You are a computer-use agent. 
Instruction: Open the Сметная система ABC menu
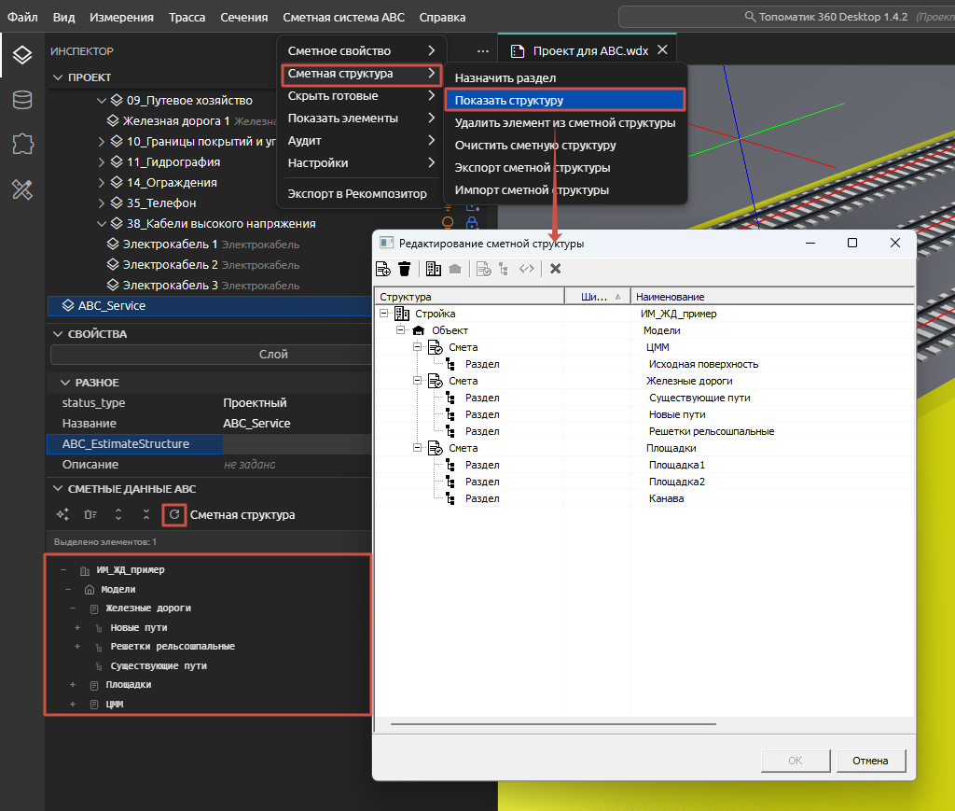click(x=343, y=17)
